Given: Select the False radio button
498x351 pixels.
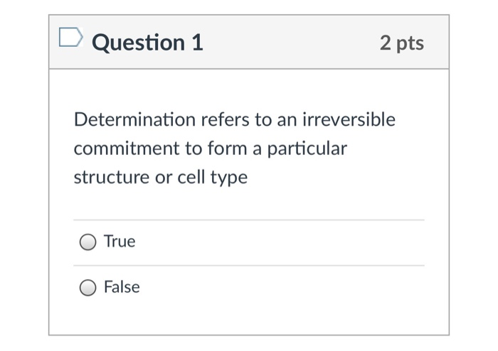Looking at the screenshot, I should click(88, 288).
